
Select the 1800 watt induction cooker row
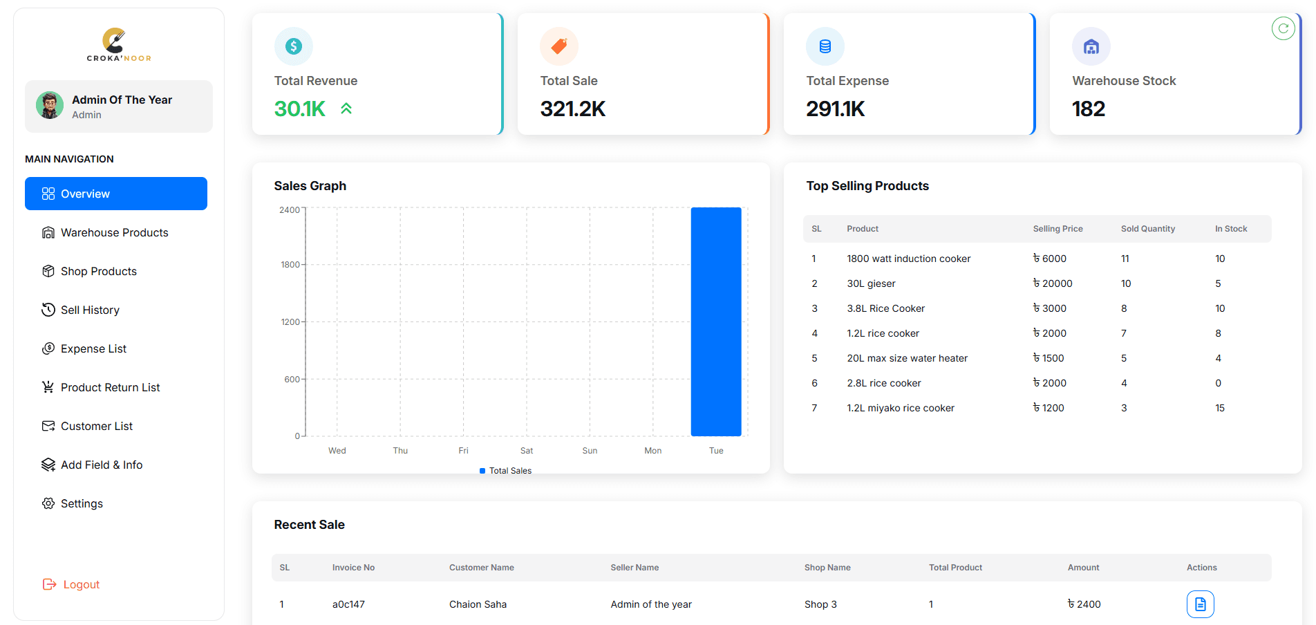click(908, 259)
